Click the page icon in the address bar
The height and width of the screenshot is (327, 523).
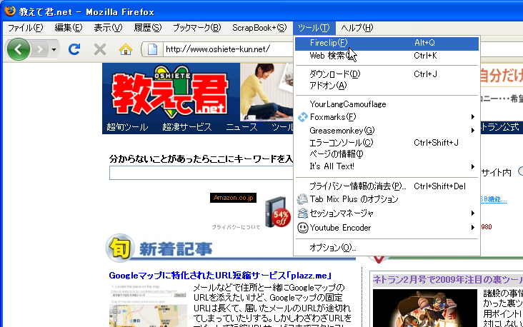152,49
